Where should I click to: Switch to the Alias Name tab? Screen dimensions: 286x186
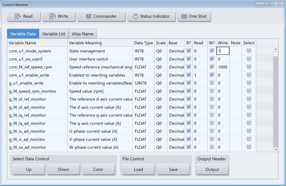tap(83, 34)
